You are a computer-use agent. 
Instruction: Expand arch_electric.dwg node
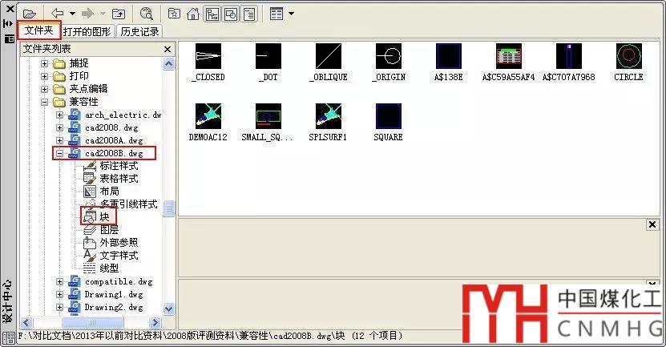59,115
